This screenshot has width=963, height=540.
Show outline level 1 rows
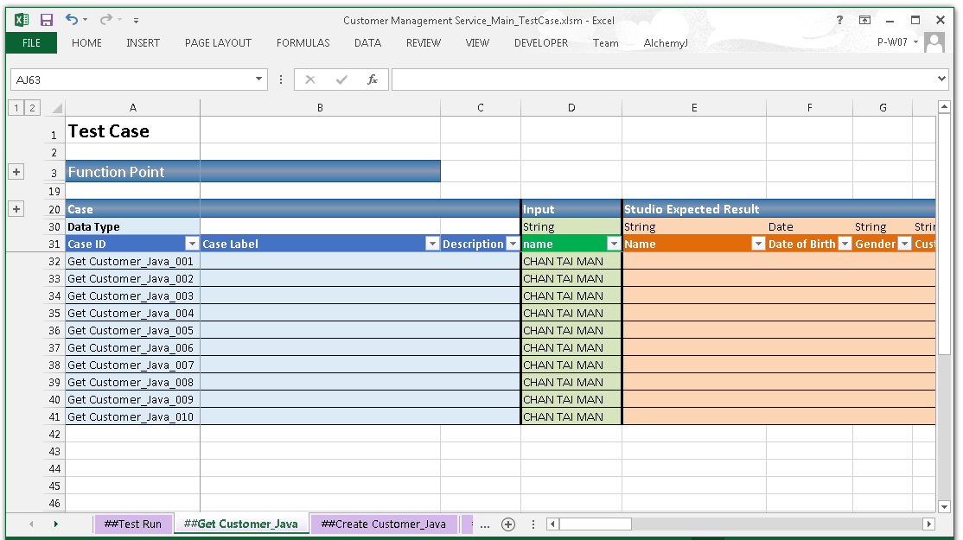coord(16,108)
